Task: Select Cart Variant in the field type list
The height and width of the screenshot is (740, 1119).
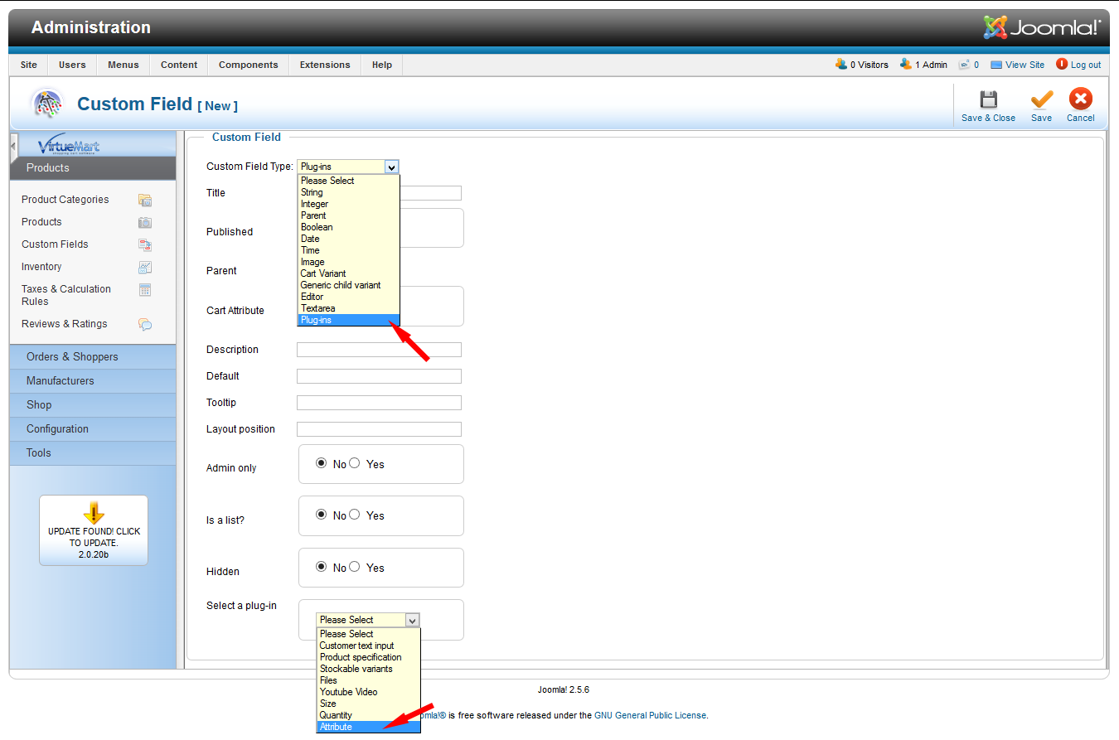Action: 323,273
